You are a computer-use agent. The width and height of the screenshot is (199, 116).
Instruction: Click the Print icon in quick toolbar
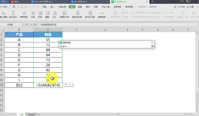(22, 7)
